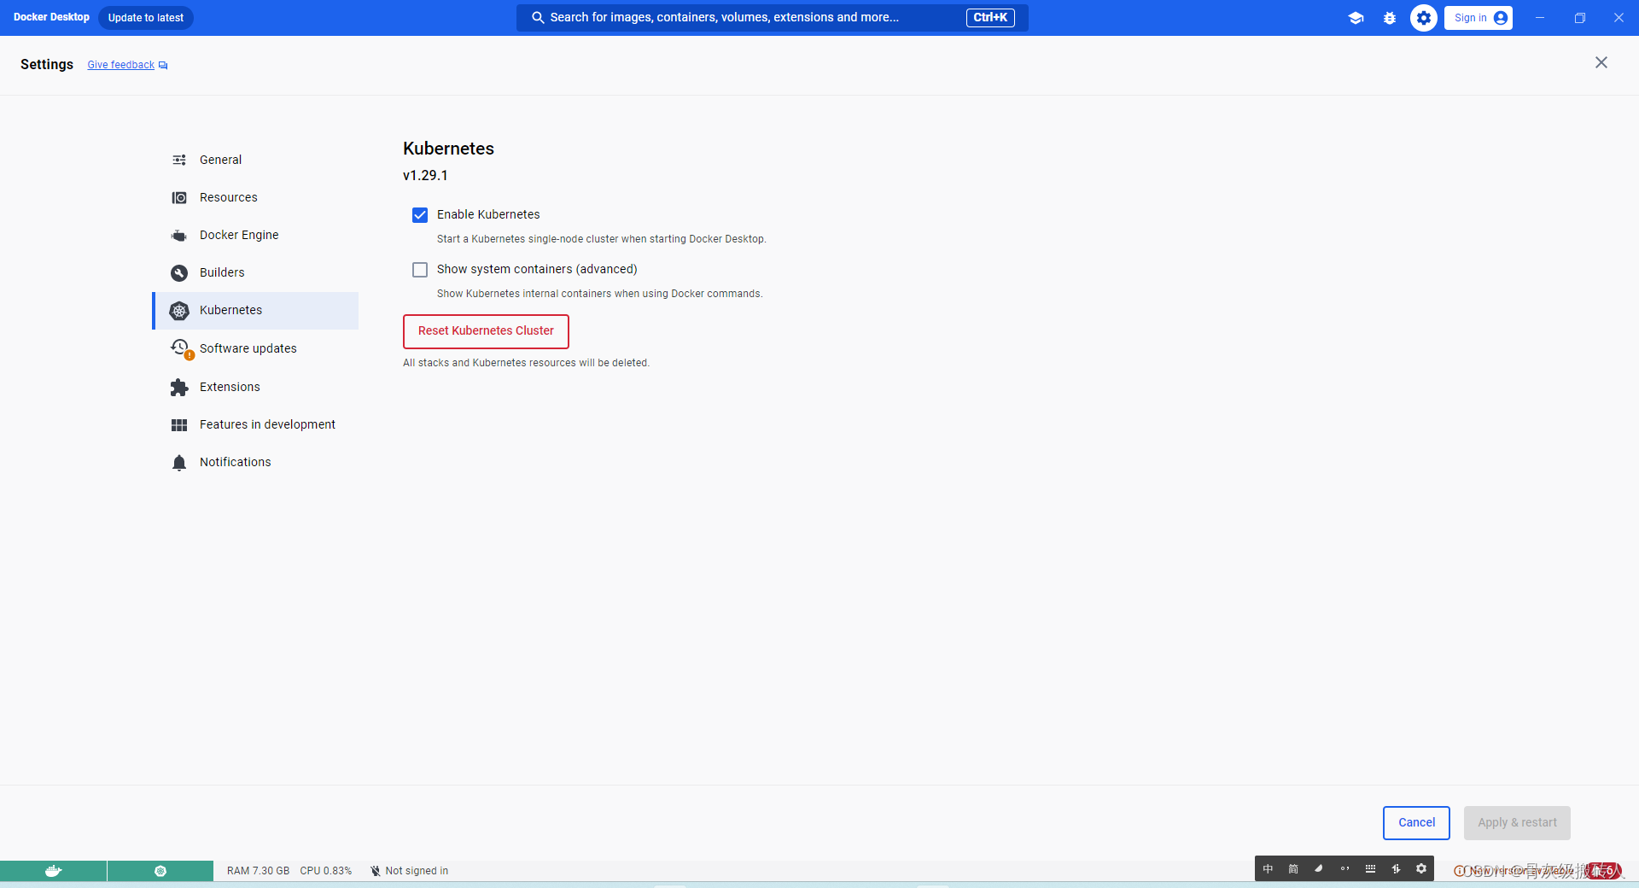Screen dimensions: 1639x888
Task: Click the Docker Desktop title text
Action: [x=51, y=17]
